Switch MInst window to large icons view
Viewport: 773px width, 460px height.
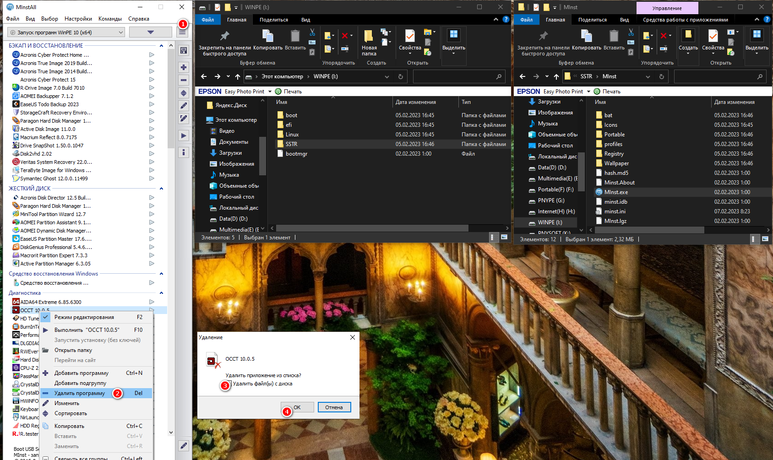(765, 239)
